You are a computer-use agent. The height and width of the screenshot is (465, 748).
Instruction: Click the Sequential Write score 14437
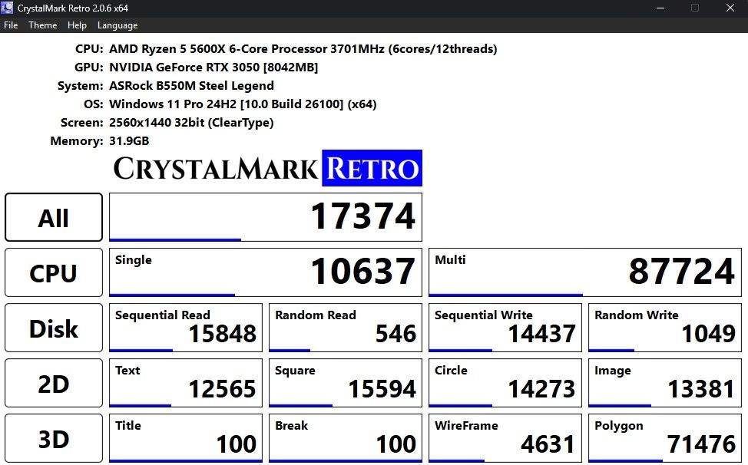point(505,328)
